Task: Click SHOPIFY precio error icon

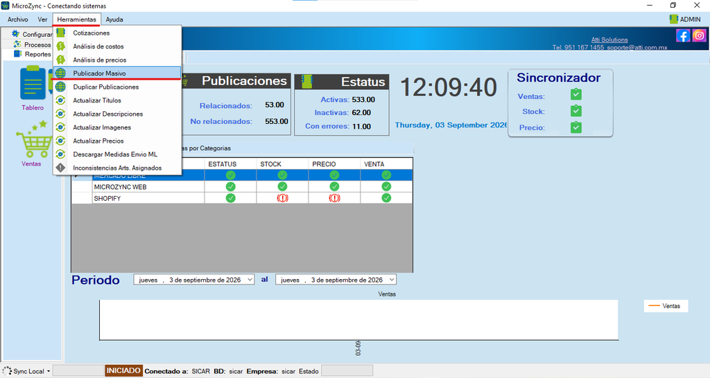Action: click(334, 198)
